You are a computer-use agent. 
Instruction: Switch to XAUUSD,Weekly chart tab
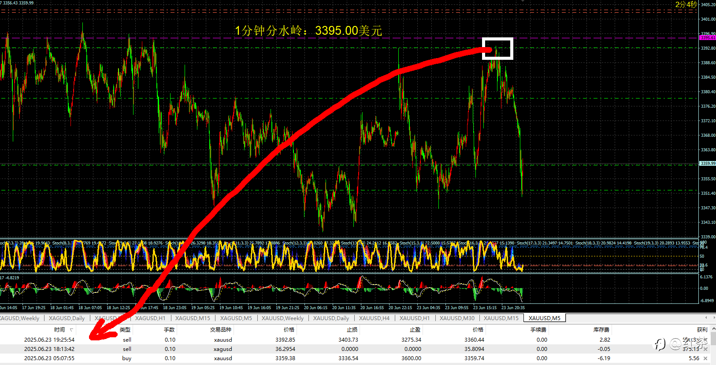point(282,318)
